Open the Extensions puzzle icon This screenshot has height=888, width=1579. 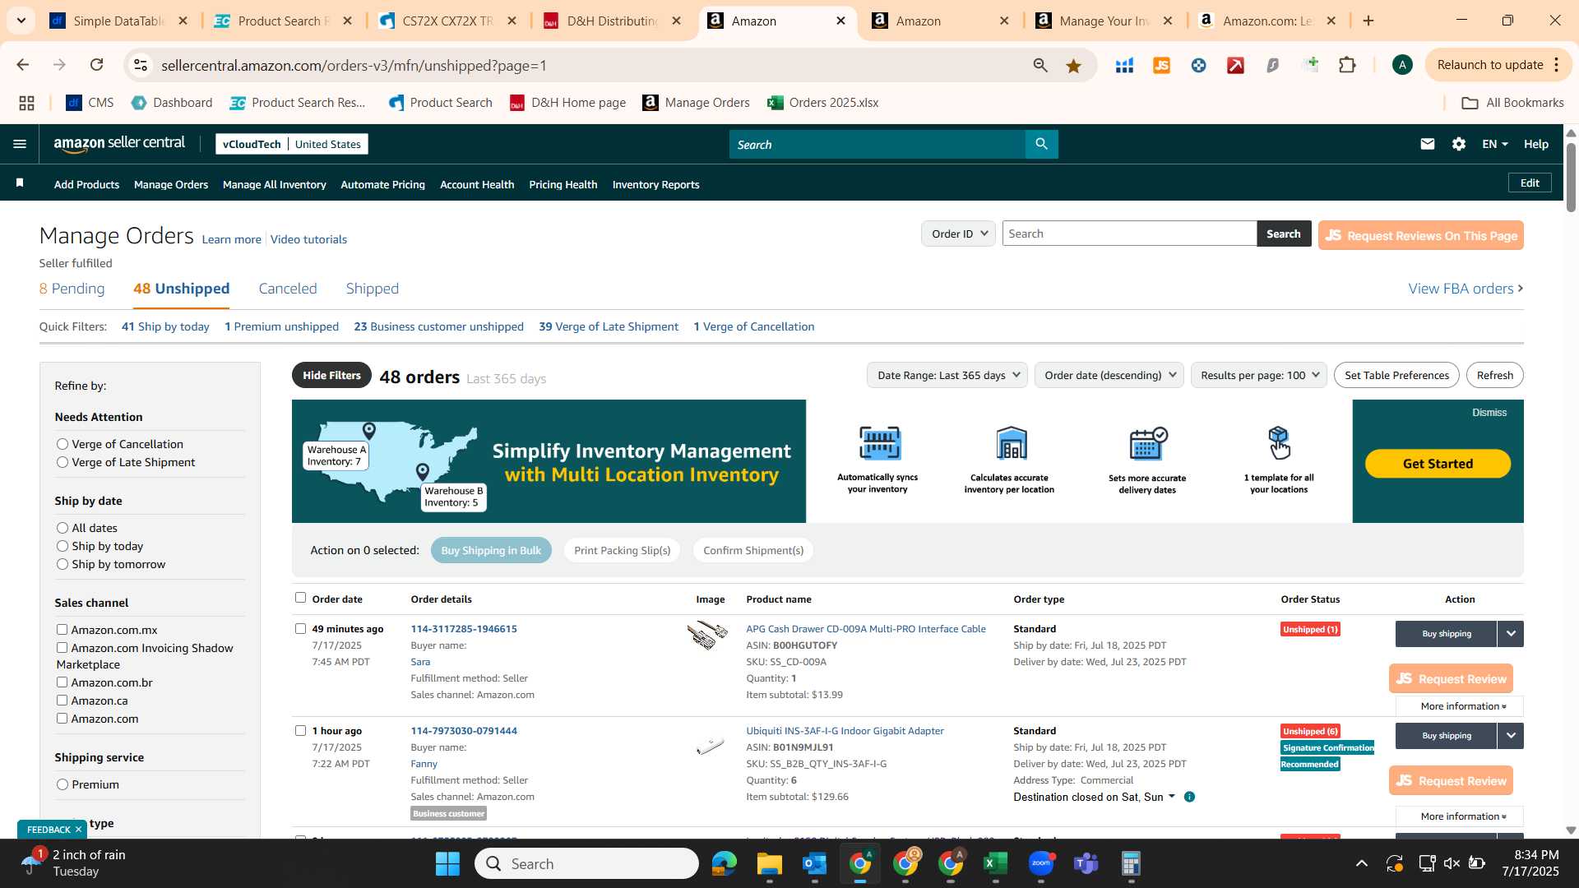(x=1347, y=66)
